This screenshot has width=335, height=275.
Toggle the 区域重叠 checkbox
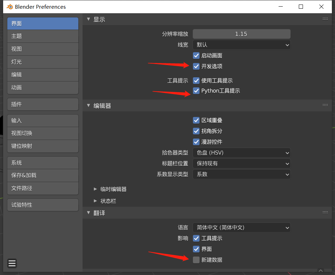pyautogui.click(x=196, y=120)
